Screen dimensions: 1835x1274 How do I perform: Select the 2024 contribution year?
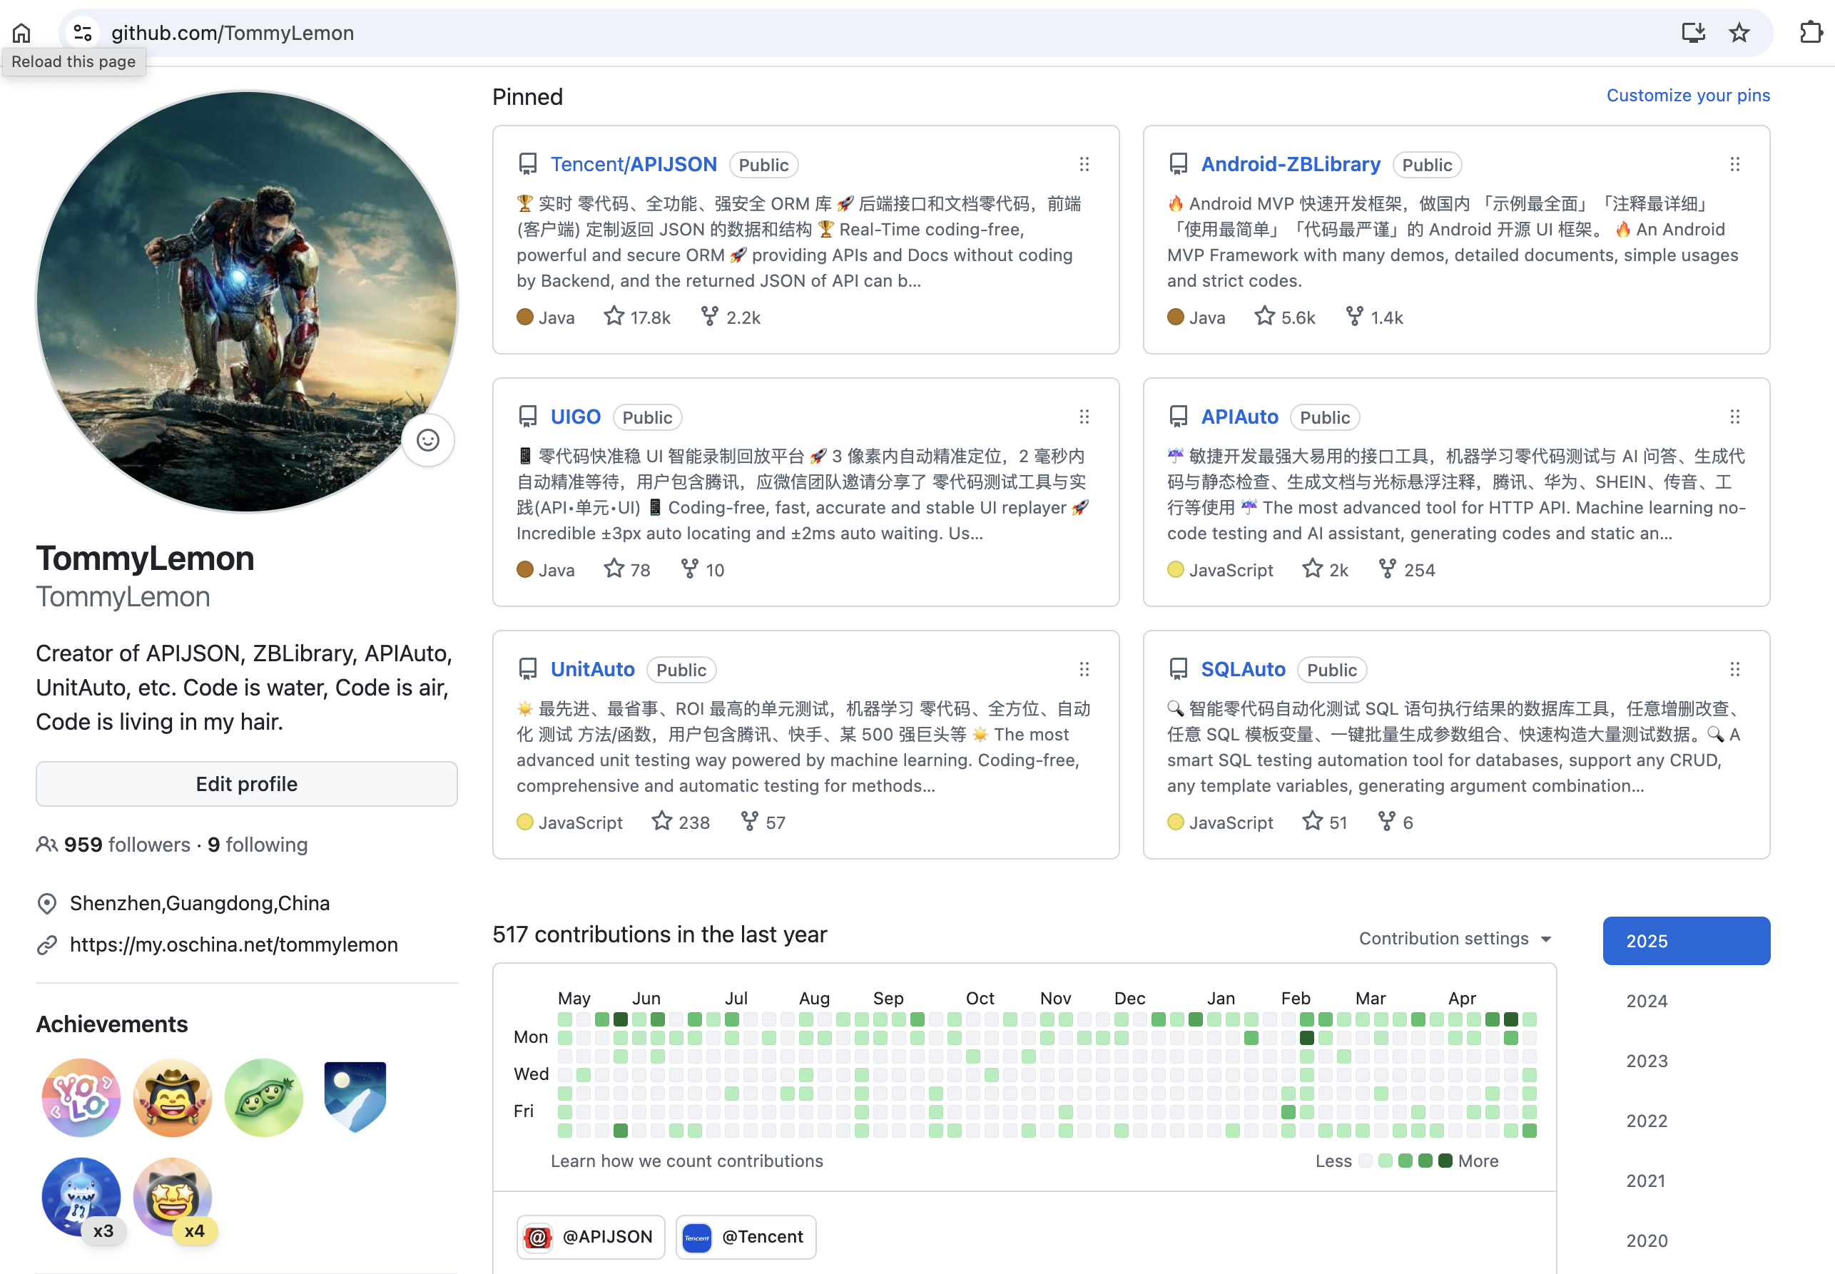[x=1647, y=1001]
